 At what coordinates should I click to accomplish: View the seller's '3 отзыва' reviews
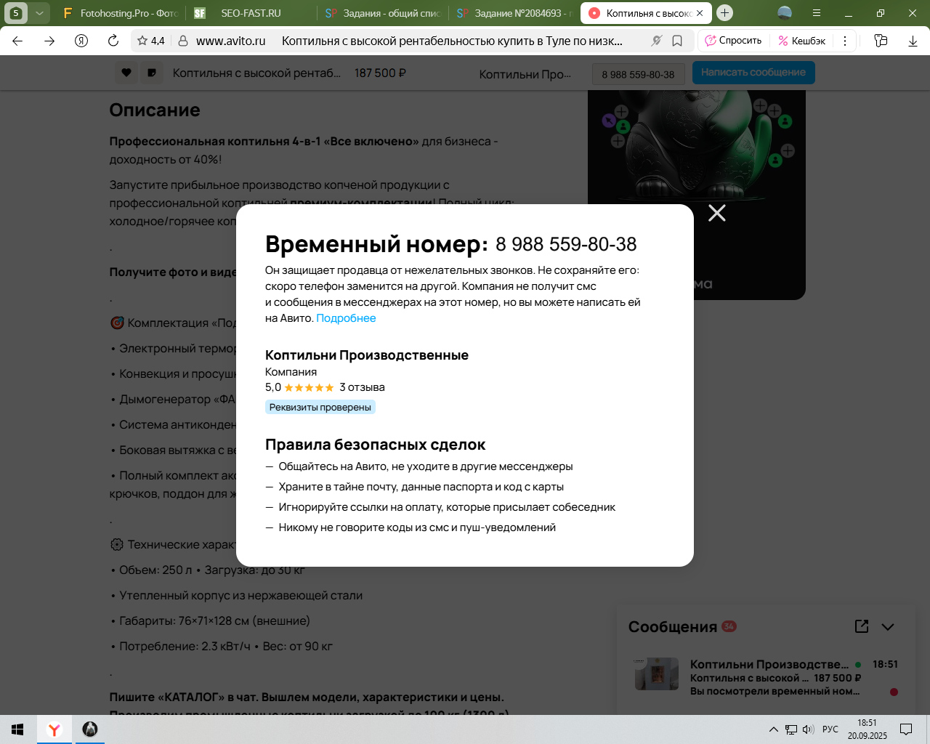(x=362, y=387)
